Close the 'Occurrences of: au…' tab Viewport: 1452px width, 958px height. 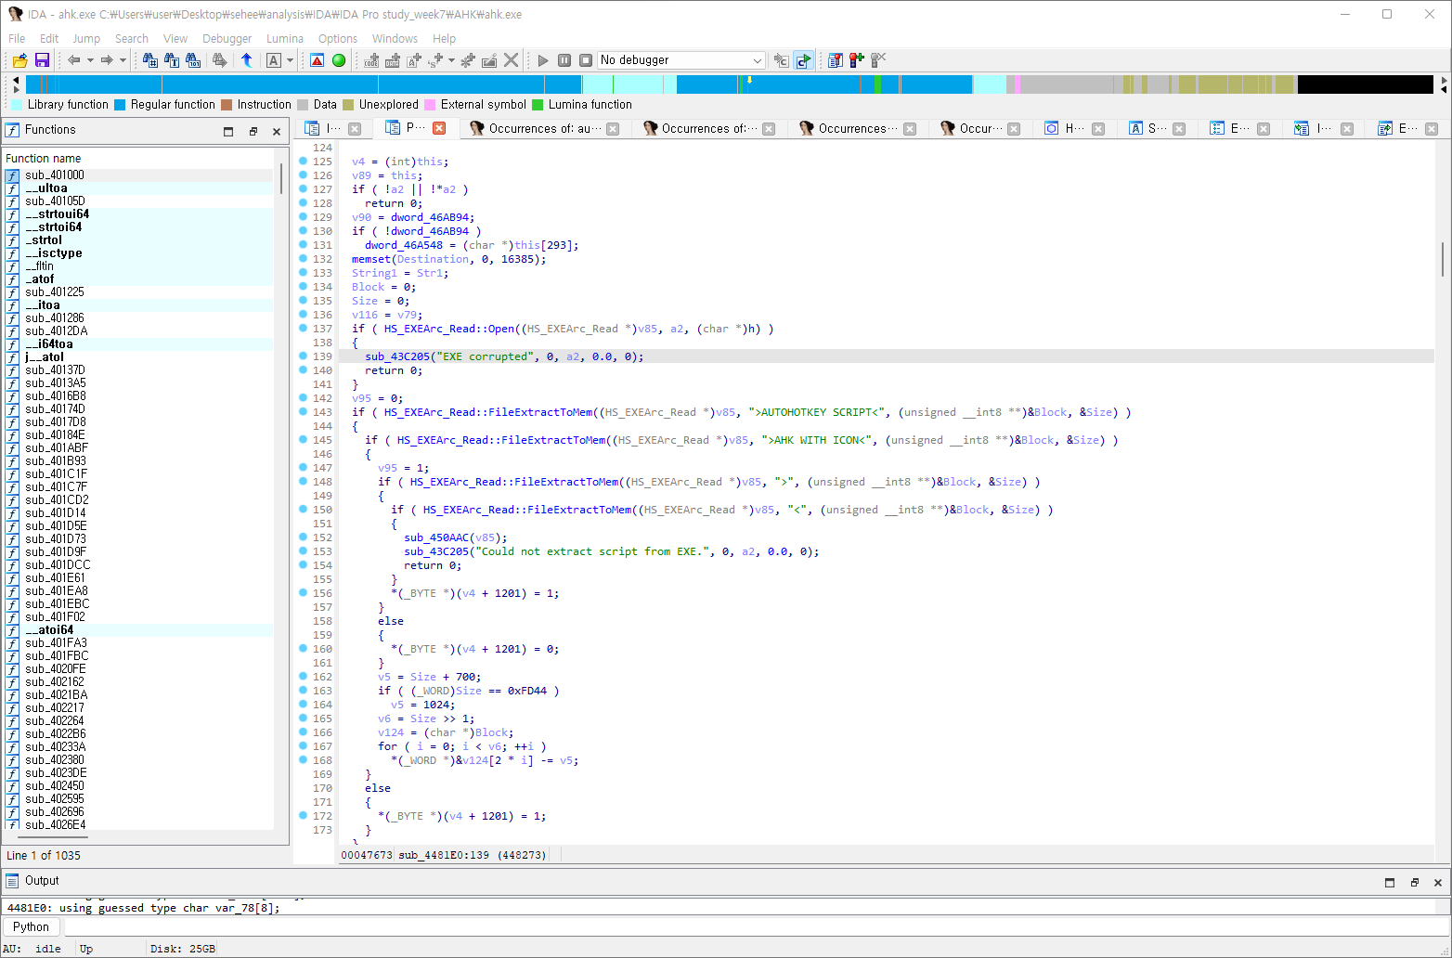(613, 129)
